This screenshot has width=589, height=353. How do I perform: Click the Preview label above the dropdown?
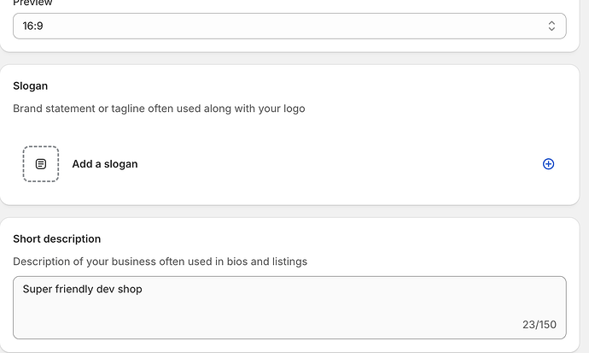[x=32, y=3]
